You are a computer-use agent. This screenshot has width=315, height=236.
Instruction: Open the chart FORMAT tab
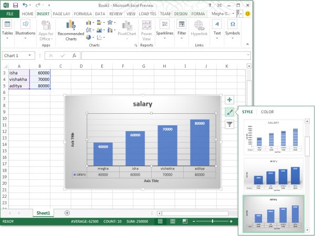click(198, 14)
